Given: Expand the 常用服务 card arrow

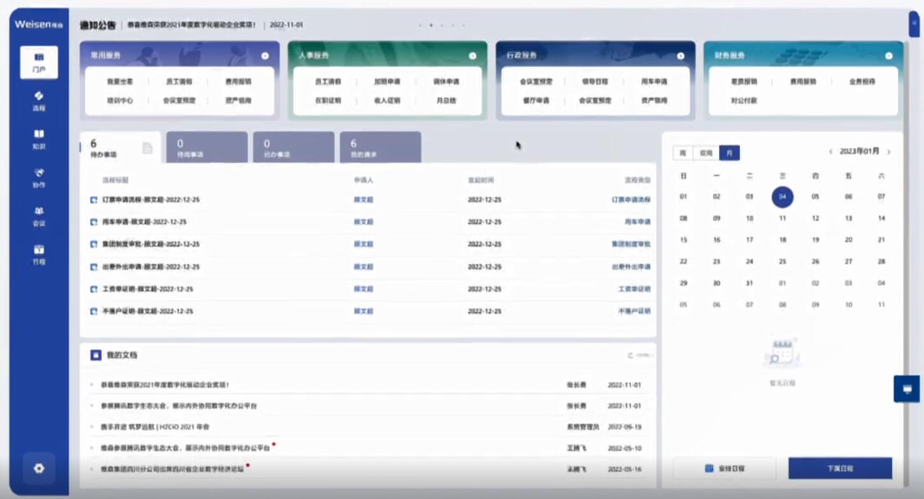Looking at the screenshot, I should pyautogui.click(x=264, y=56).
